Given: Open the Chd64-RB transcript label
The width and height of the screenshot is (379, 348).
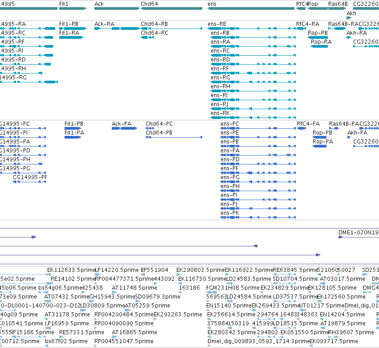Looking at the screenshot, I should (154, 24).
